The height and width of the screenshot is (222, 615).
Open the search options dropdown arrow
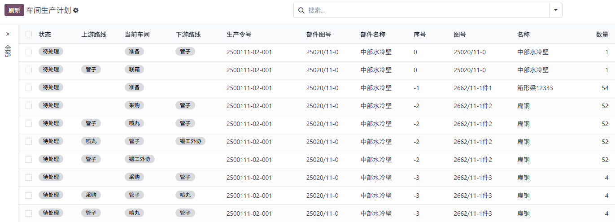pyautogui.click(x=555, y=10)
